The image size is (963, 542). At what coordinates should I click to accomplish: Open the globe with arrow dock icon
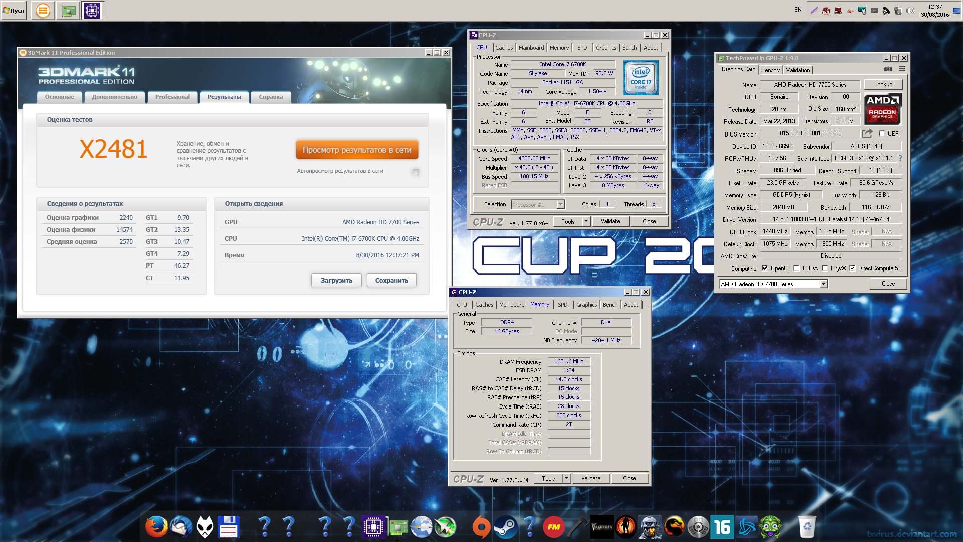point(421,527)
